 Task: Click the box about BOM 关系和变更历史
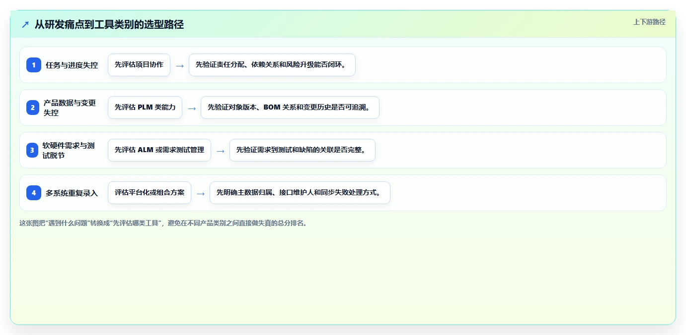[290, 108]
